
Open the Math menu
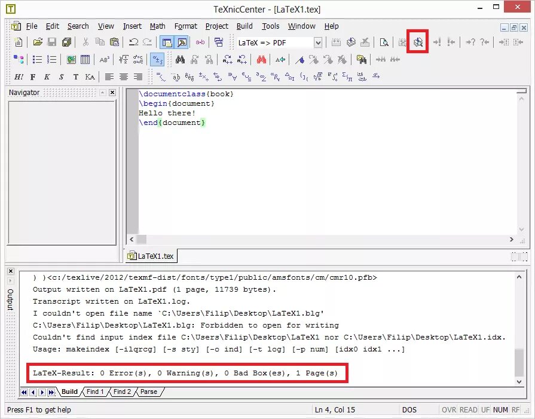pos(158,26)
